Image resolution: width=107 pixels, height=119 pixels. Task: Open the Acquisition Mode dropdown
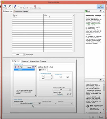[x=27, y=103]
